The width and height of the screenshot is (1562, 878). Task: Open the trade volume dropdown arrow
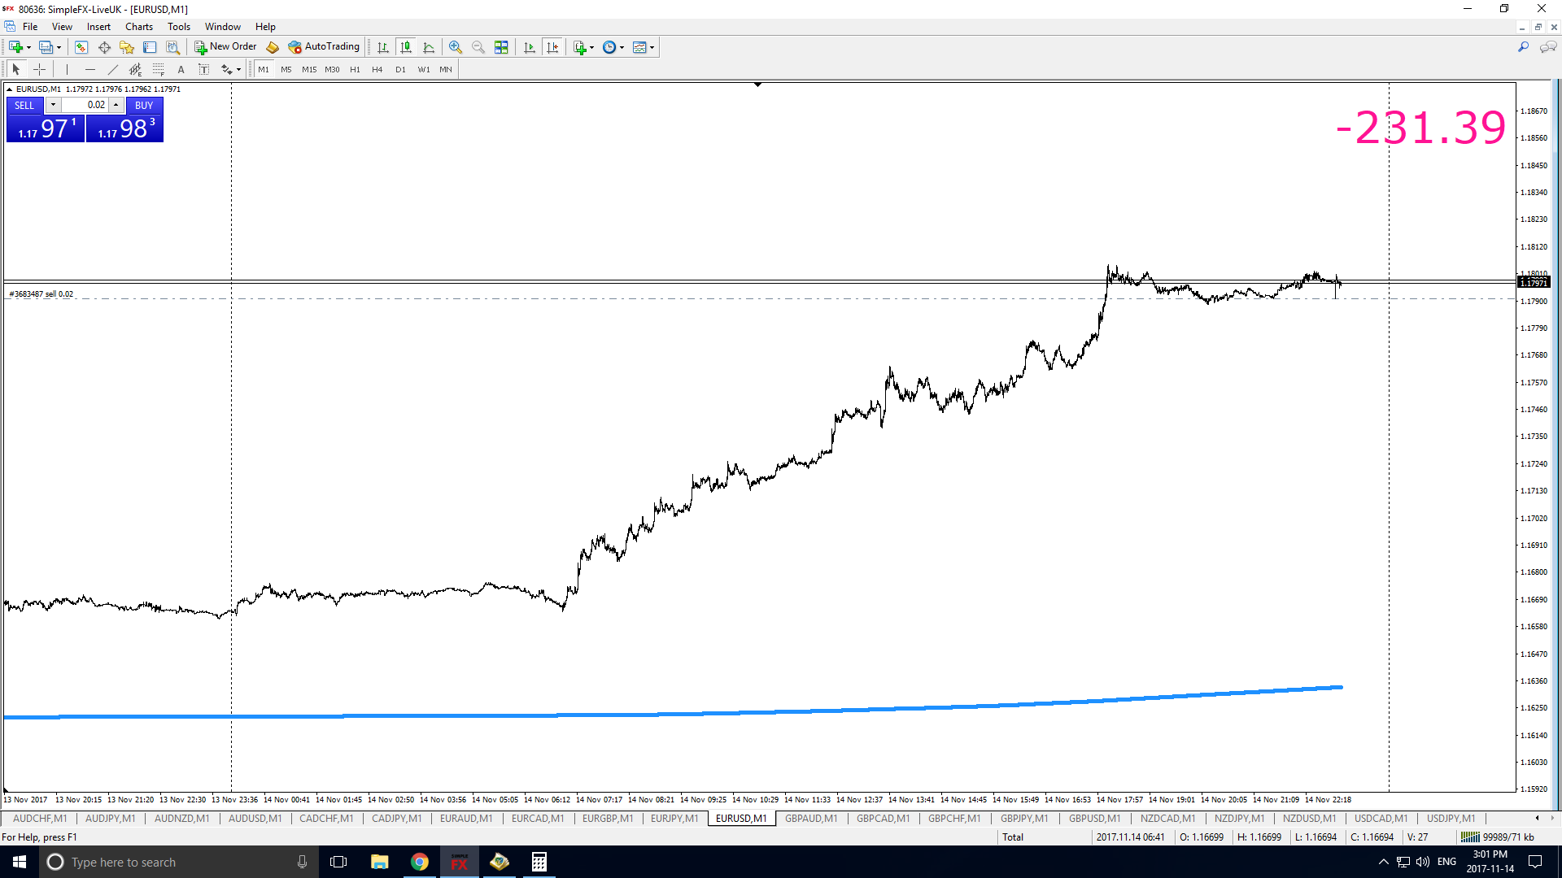click(53, 105)
